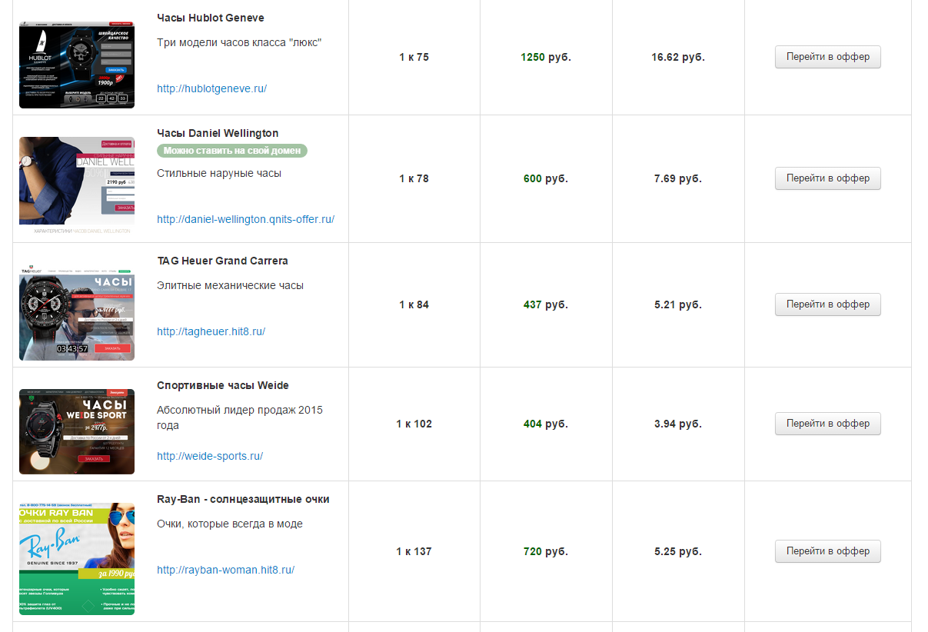
Task: Open the Ray-Ban sunglasses thumbnail
Action: 77,559
